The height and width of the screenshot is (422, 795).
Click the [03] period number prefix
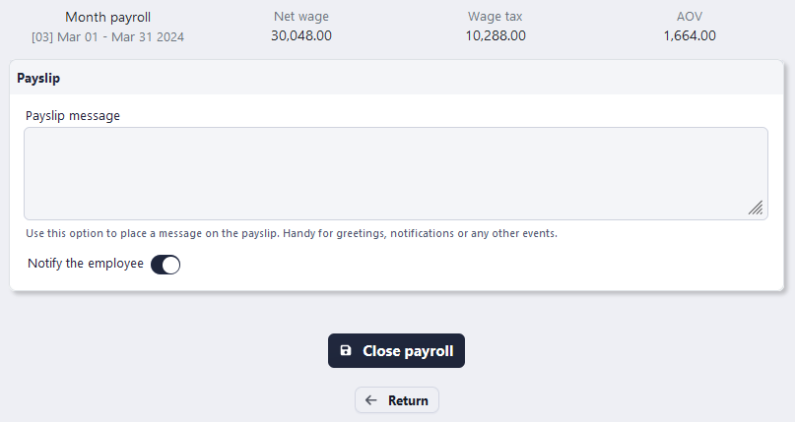(x=42, y=36)
